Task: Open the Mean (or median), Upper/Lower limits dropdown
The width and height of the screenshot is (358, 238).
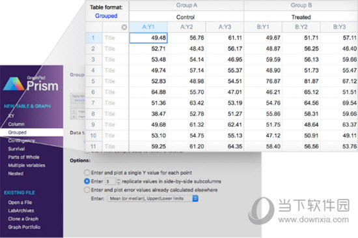Action: coord(152,198)
